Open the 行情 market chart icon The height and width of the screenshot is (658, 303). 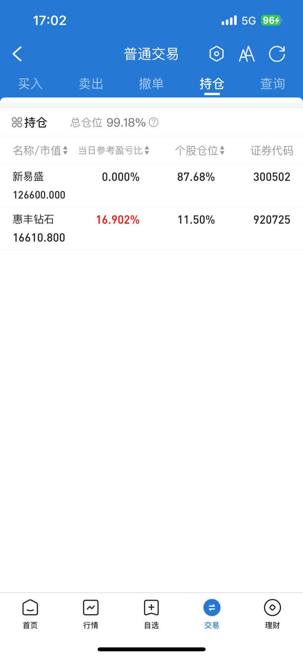pyautogui.click(x=91, y=614)
